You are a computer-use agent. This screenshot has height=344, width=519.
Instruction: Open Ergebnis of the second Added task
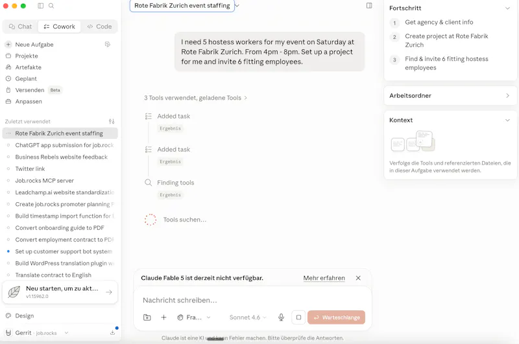point(170,161)
